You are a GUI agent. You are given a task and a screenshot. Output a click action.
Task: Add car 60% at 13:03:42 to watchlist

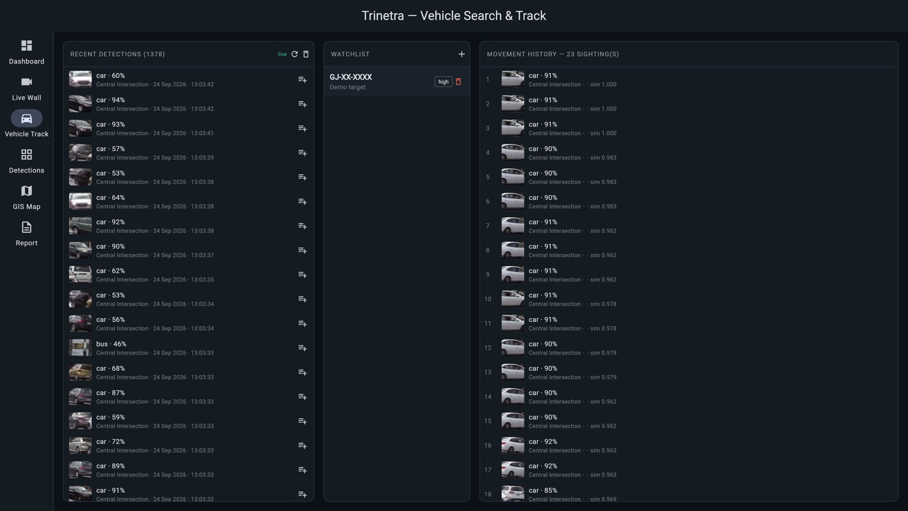coord(302,79)
